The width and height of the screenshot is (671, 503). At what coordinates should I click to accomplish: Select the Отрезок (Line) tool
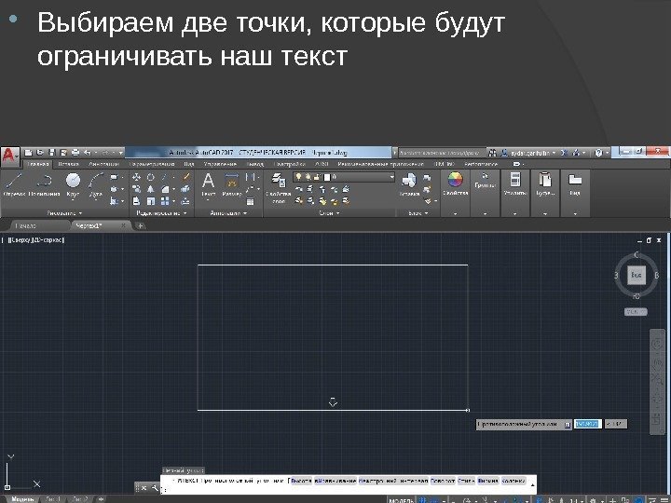(x=14, y=184)
